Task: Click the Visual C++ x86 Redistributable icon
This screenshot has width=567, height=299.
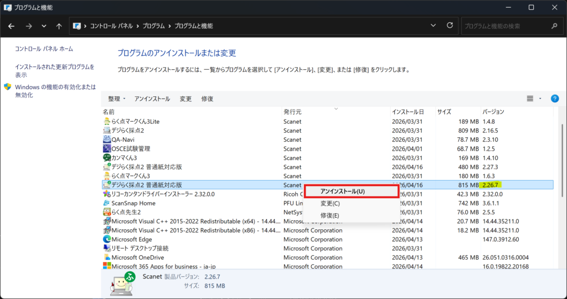Action: 107,230
